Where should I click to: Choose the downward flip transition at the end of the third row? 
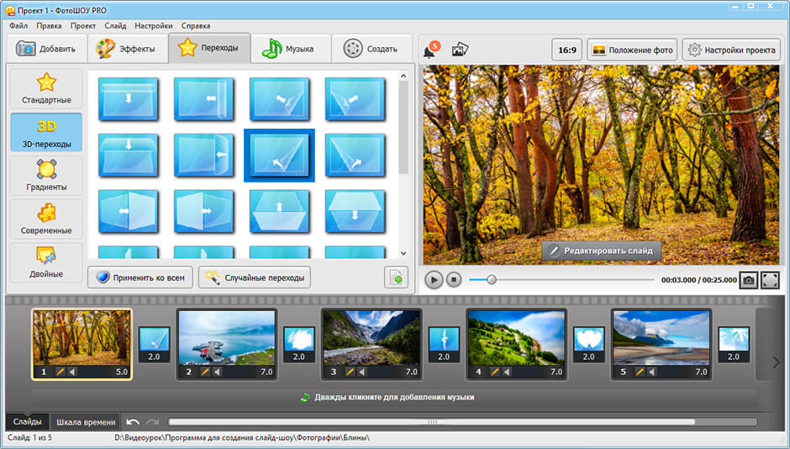click(355, 211)
